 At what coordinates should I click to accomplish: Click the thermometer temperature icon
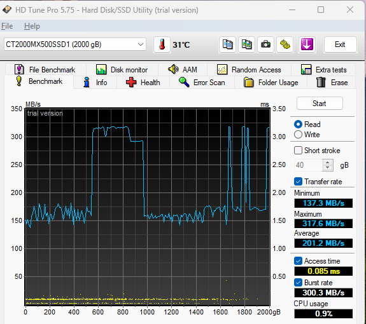[162, 44]
